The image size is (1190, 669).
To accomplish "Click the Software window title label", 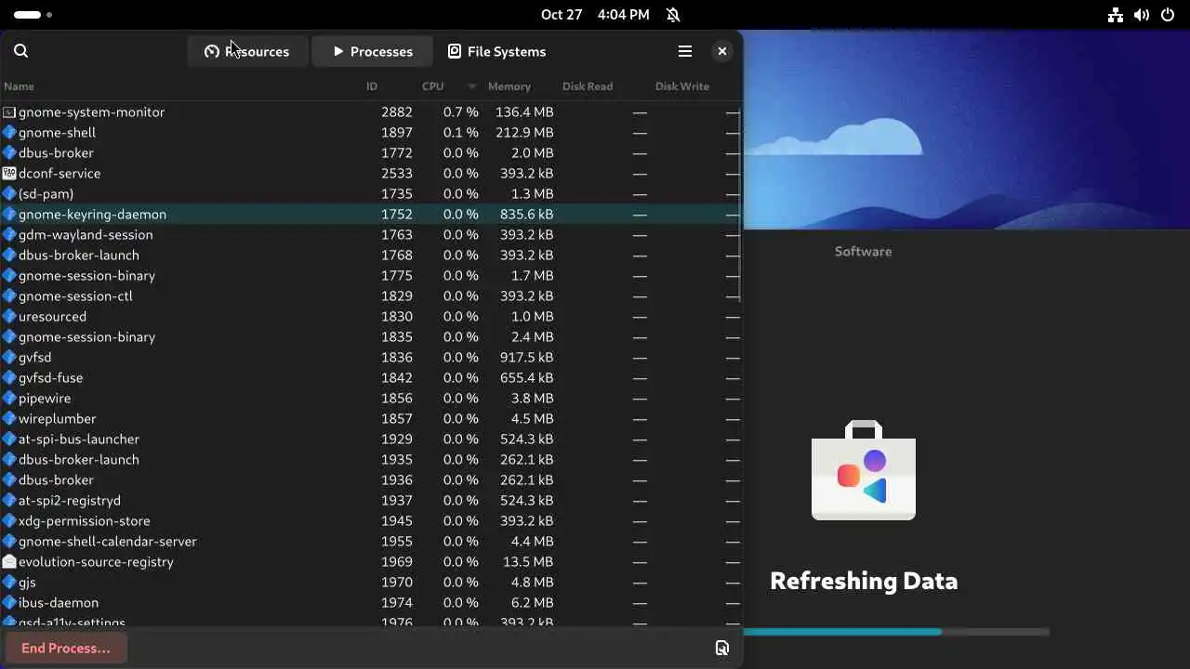I will click(x=863, y=251).
